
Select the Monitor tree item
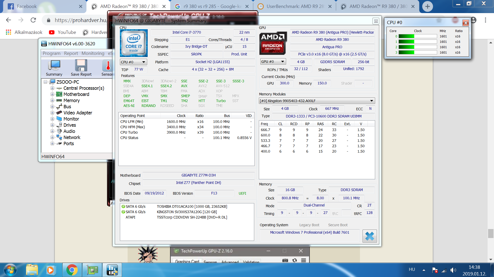pos(71,119)
